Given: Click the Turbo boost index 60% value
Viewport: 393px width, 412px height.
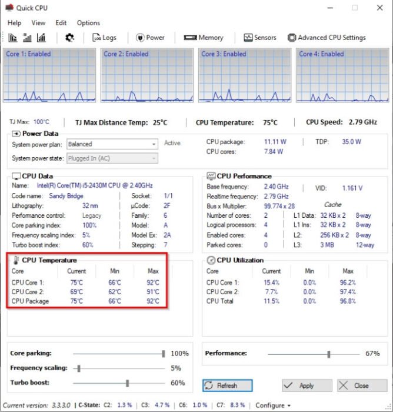Looking at the screenshot, I should pos(88,245).
